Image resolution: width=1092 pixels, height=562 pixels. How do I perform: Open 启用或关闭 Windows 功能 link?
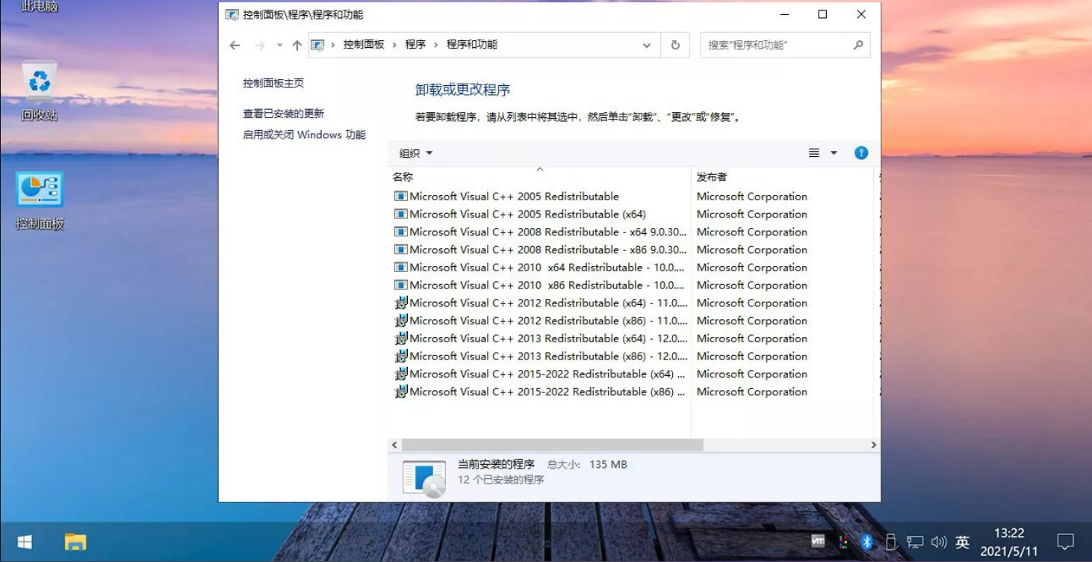[305, 135]
